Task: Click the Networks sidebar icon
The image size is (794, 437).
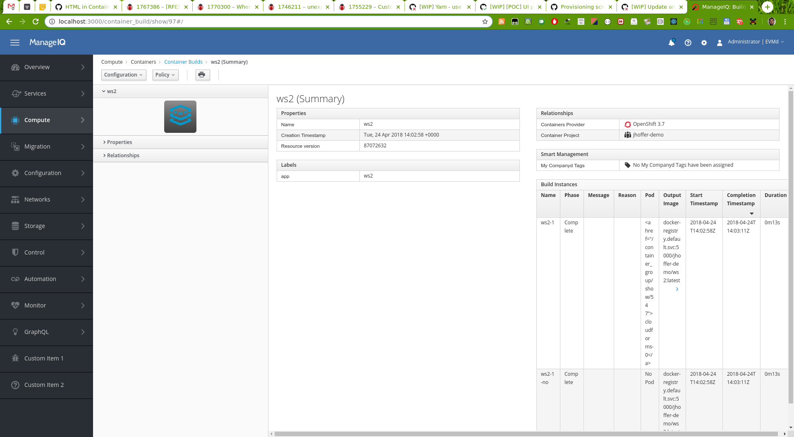Action: click(15, 199)
